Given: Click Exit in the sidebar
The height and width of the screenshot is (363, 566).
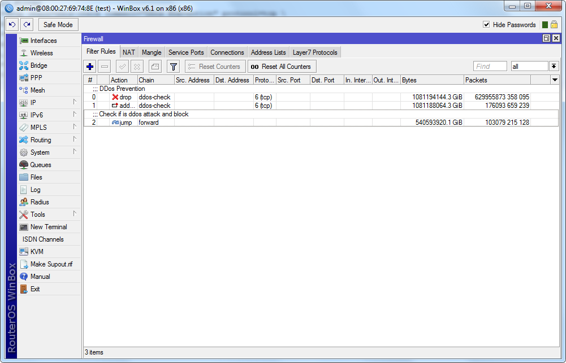Looking at the screenshot, I should coord(49,289).
